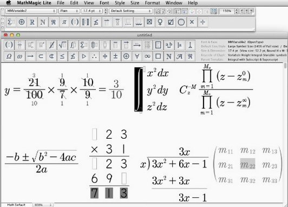Open the 17.4 pt size dropdown
This screenshot has height=207, width=288.
(x=91, y=11)
